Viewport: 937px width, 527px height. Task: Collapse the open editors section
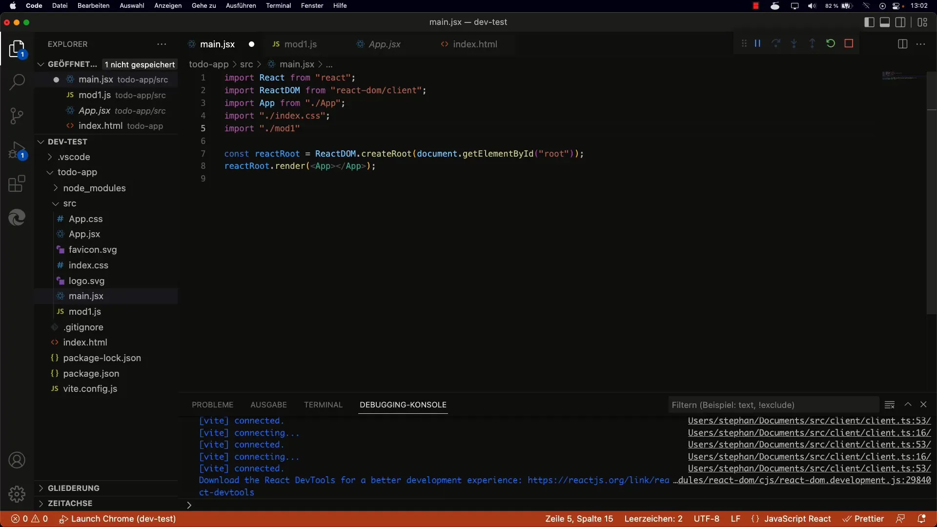(x=41, y=64)
